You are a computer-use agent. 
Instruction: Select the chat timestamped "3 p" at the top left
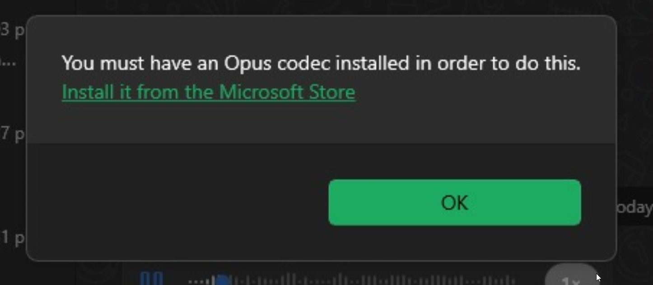pos(12,31)
